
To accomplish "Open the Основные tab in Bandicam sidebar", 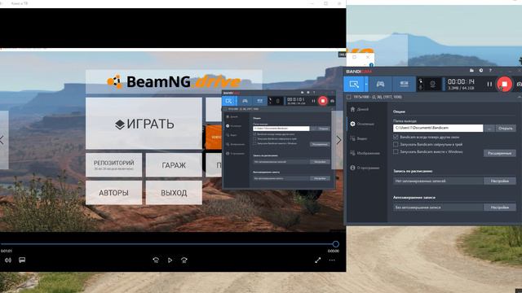I will [x=362, y=124].
